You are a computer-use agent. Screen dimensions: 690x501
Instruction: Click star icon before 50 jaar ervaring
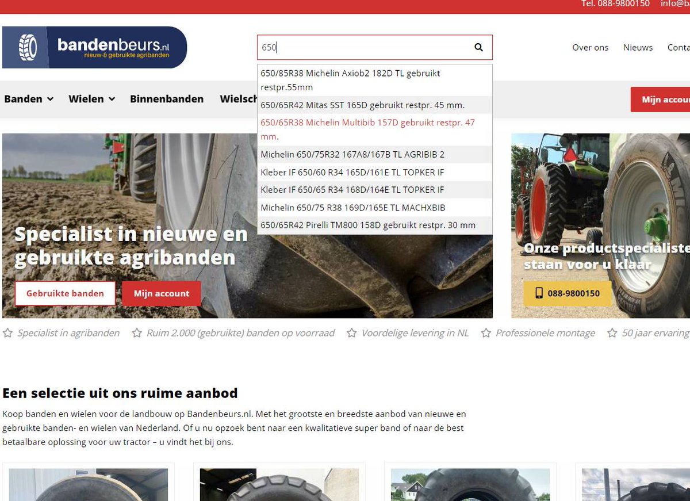point(612,333)
